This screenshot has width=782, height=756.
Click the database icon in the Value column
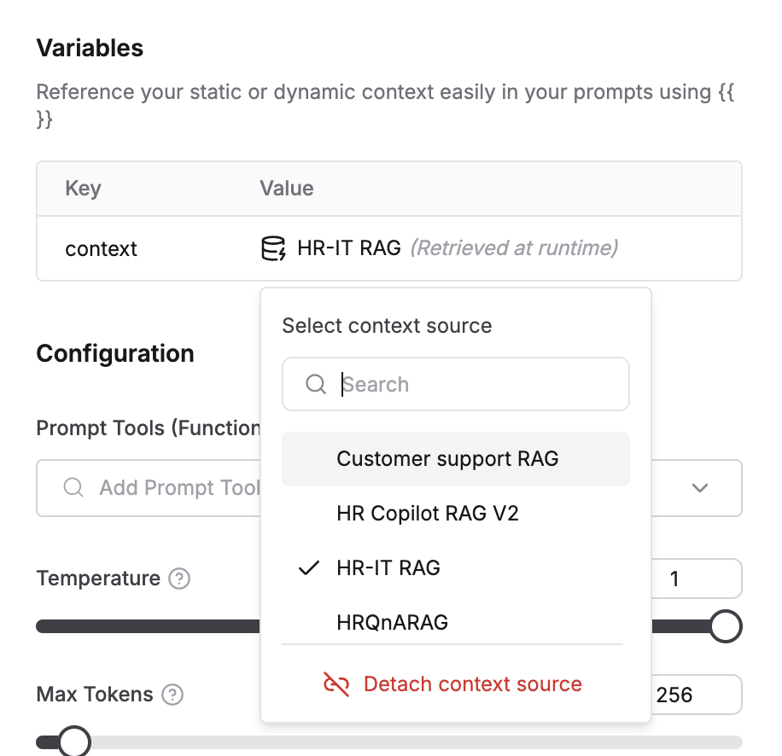coord(271,248)
